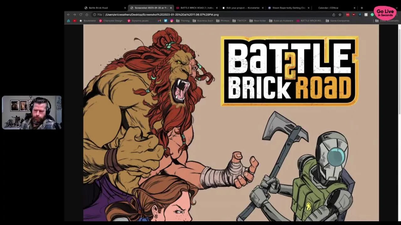Expand the Other Bookmarks folder
This screenshot has height=225, width=401.
[x=387, y=21]
